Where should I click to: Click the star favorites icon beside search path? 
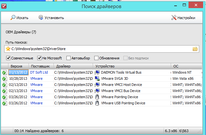pos(8,49)
